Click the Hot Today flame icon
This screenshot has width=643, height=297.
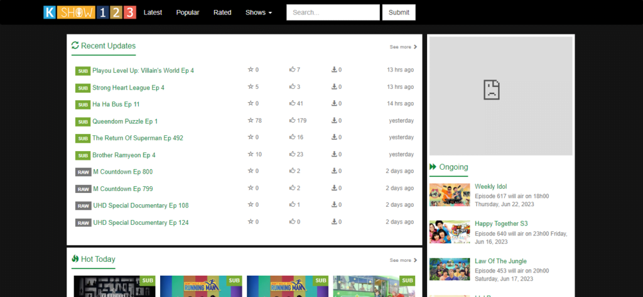(75, 259)
